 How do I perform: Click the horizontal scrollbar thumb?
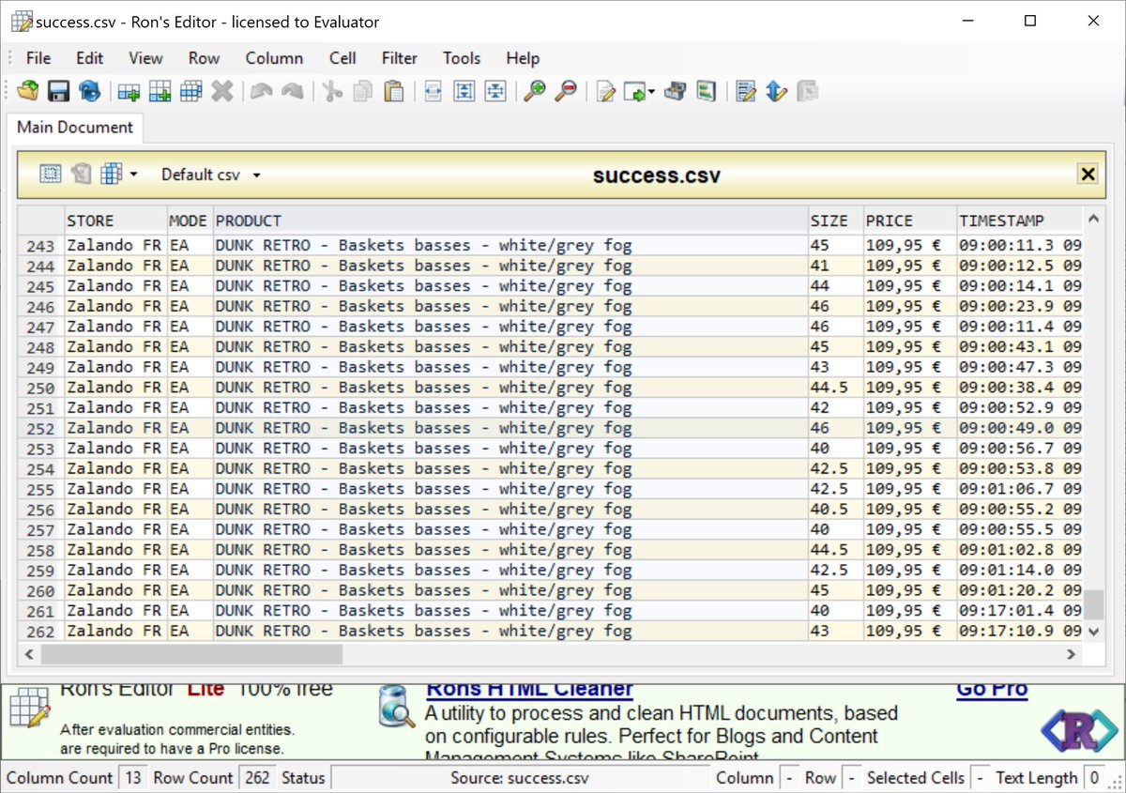pos(192,654)
